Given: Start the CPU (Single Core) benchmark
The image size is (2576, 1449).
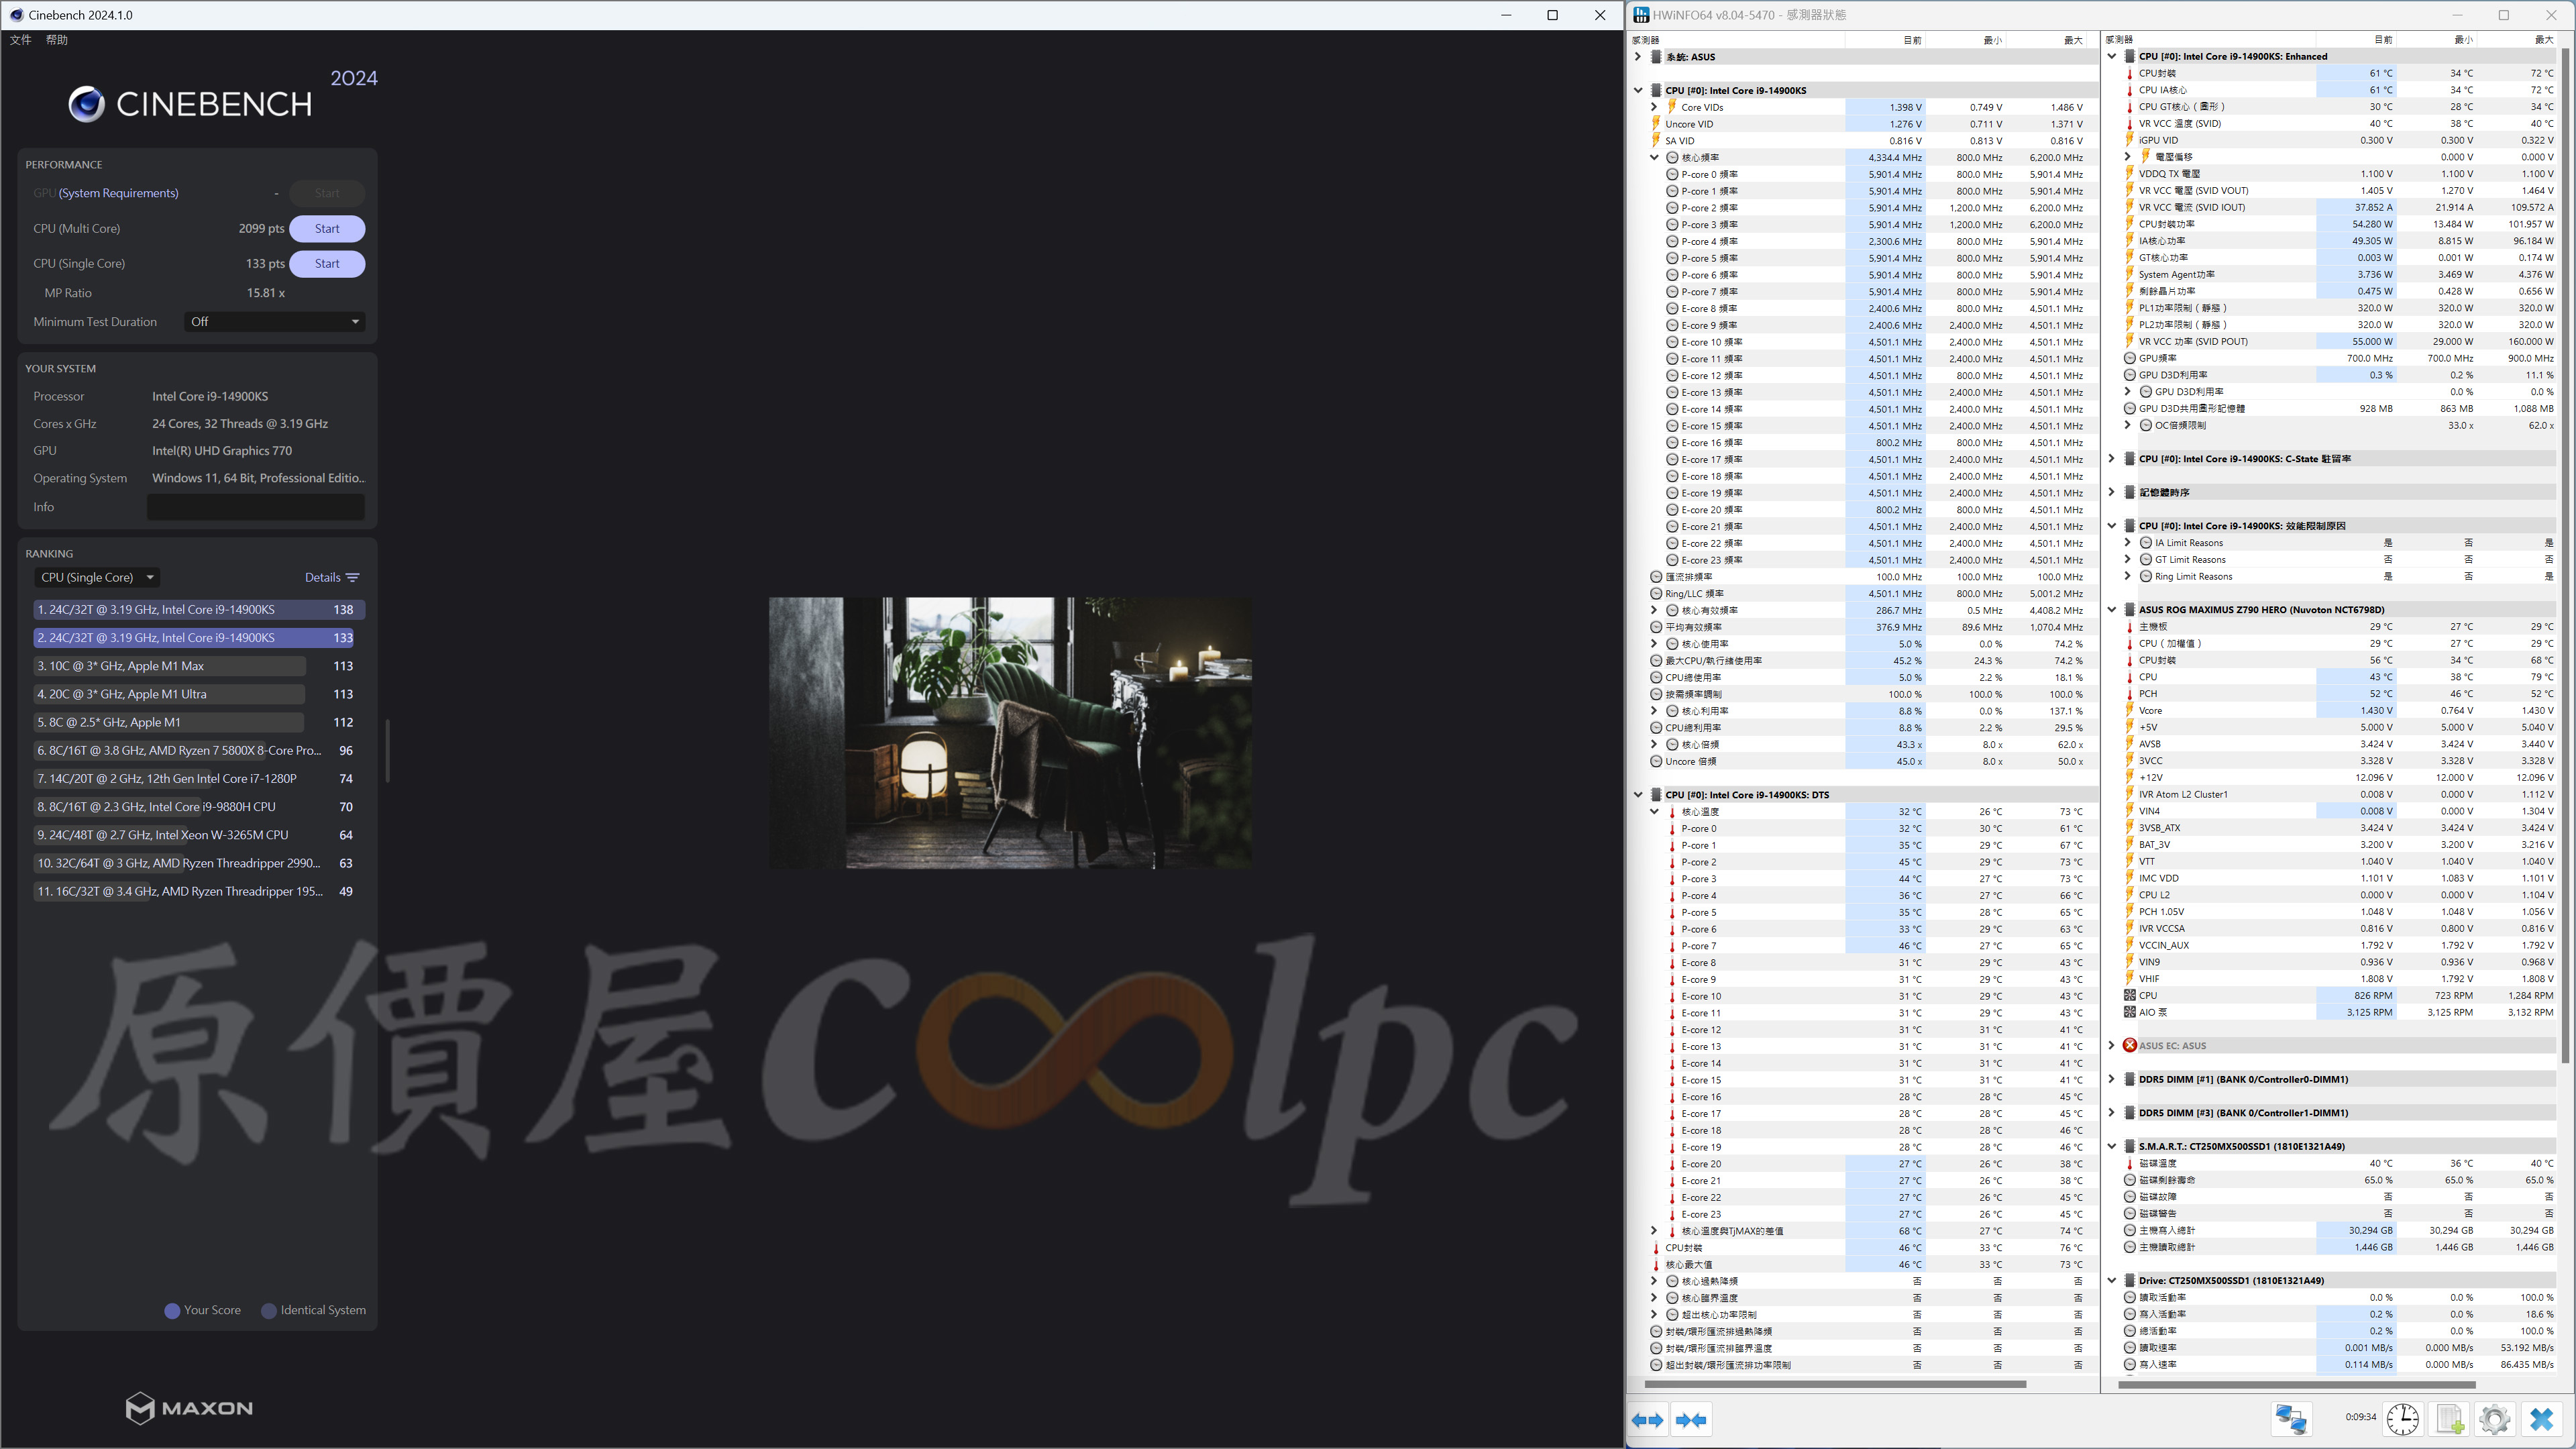Looking at the screenshot, I should pyautogui.click(x=327, y=264).
